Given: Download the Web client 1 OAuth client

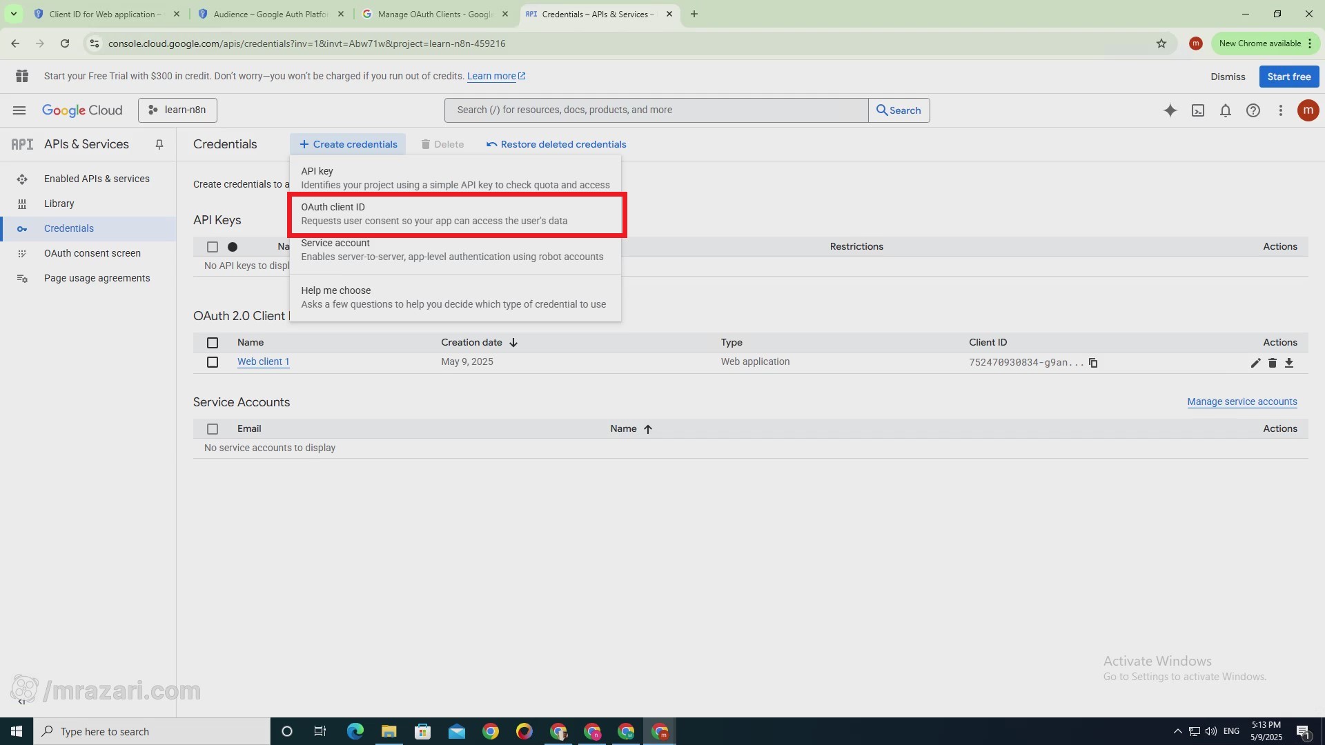Looking at the screenshot, I should 1289,363.
